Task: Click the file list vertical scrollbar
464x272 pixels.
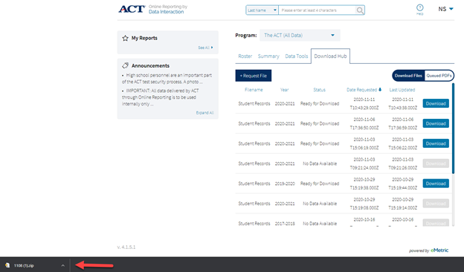Action: (453, 129)
